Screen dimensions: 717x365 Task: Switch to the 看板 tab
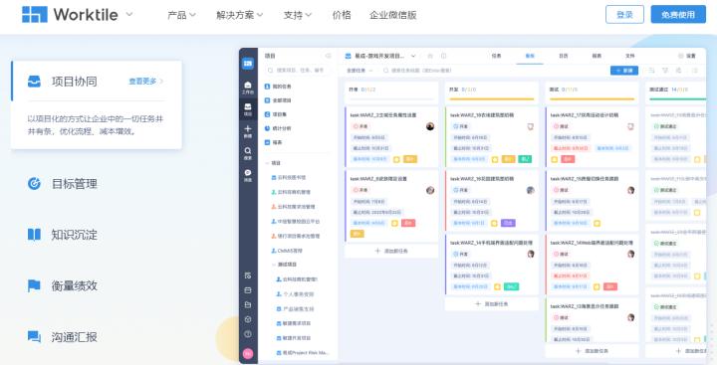coord(530,56)
